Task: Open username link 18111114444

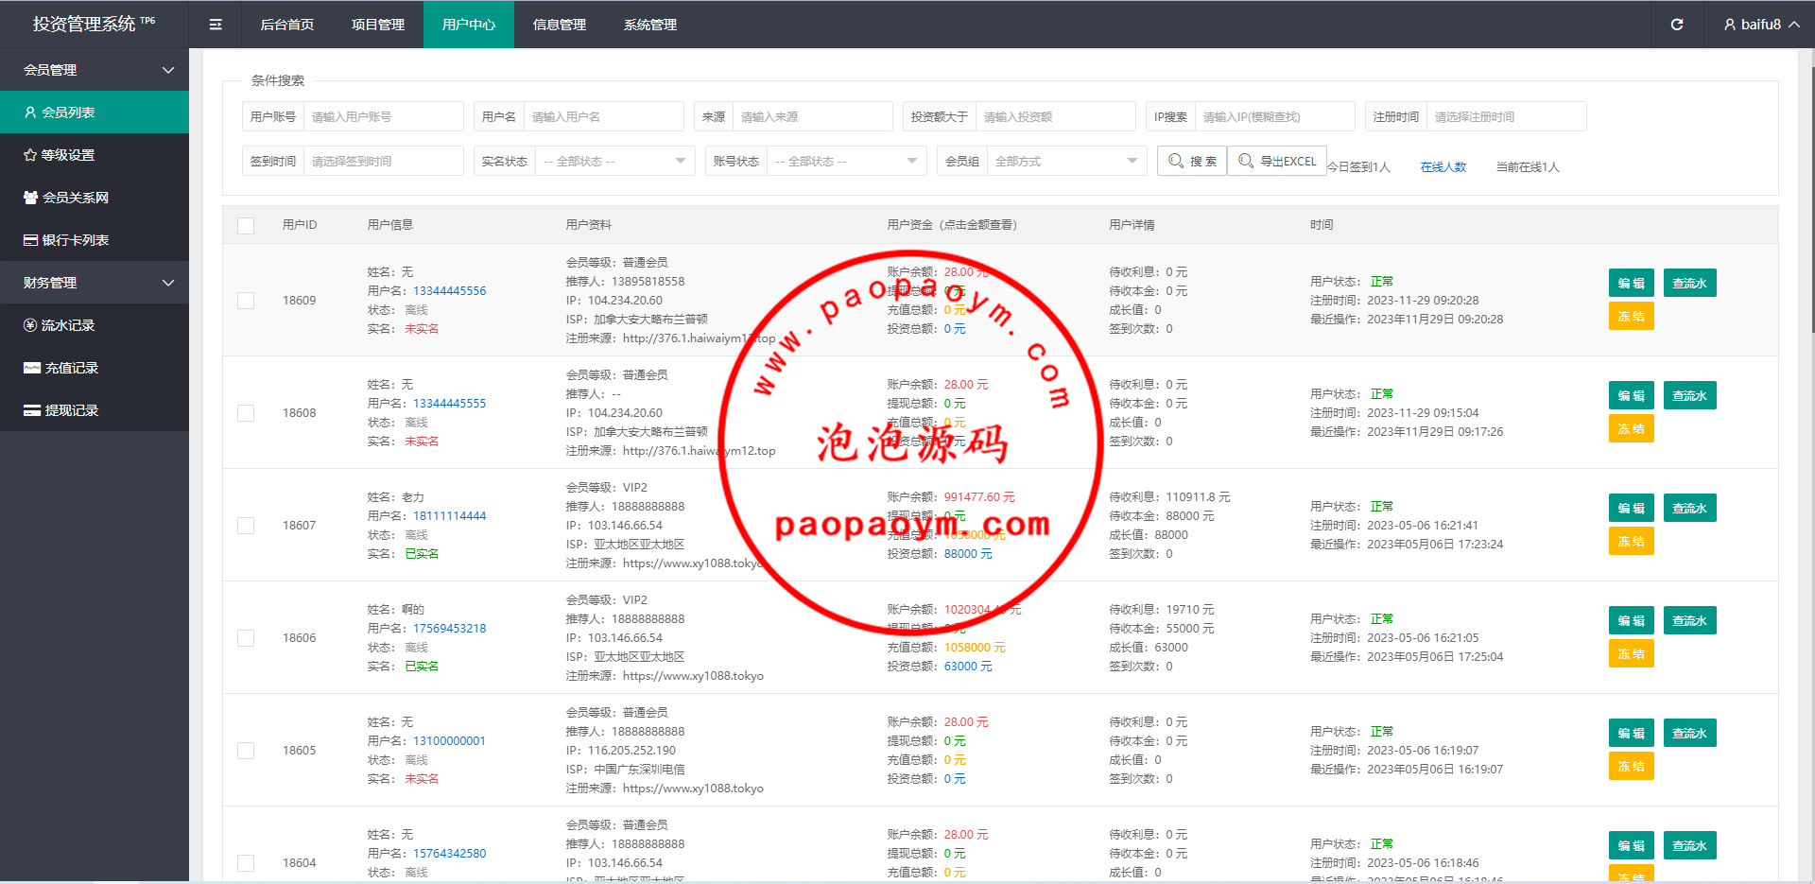Action: 450,516
